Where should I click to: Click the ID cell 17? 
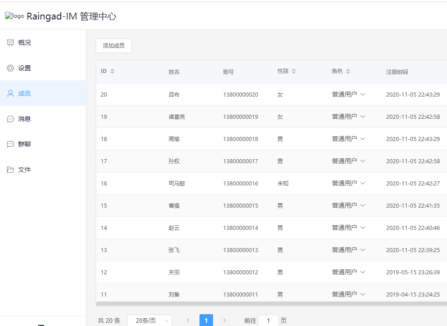pyautogui.click(x=104, y=161)
